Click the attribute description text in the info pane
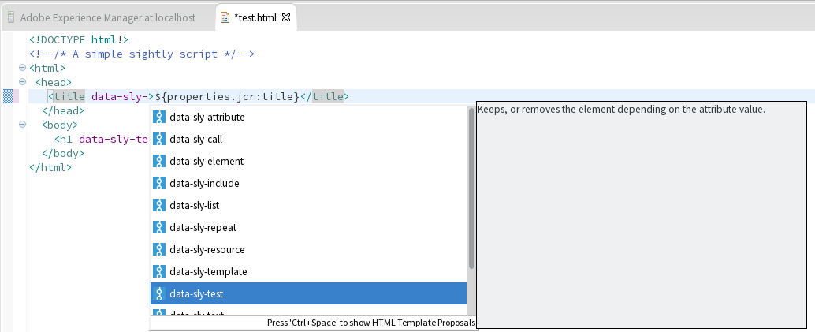 (621, 110)
